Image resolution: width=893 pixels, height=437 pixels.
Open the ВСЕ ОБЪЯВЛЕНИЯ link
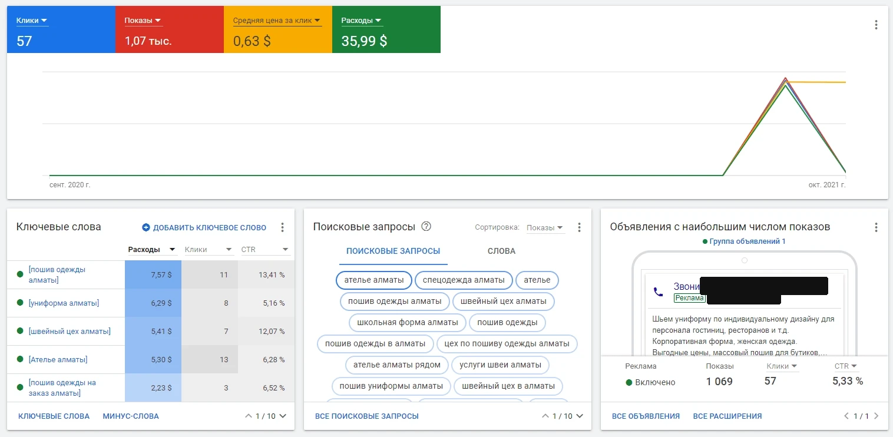[x=646, y=416]
